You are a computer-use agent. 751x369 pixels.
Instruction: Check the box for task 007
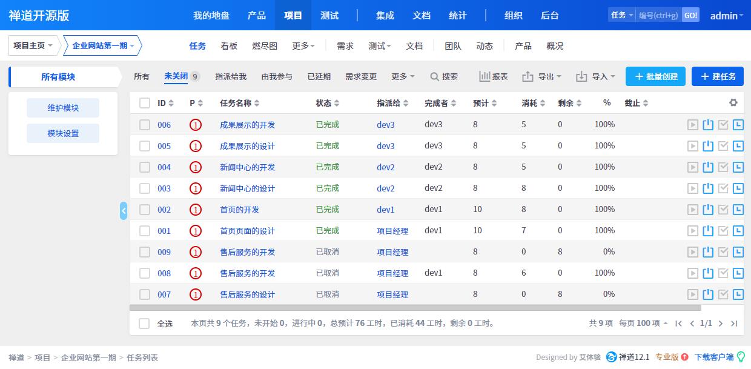click(x=145, y=294)
